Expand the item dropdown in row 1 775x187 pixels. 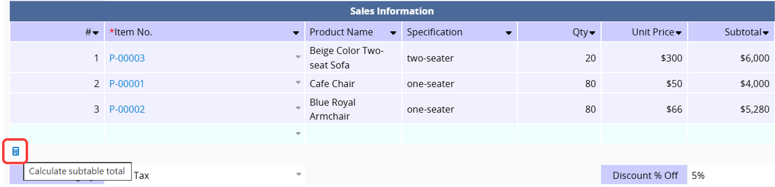[x=298, y=57]
